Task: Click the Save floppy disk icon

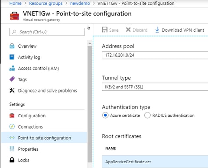Action: click(104, 30)
